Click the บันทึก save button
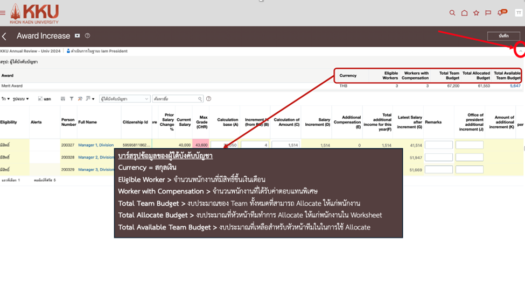This screenshot has height=295, width=525. click(503, 36)
